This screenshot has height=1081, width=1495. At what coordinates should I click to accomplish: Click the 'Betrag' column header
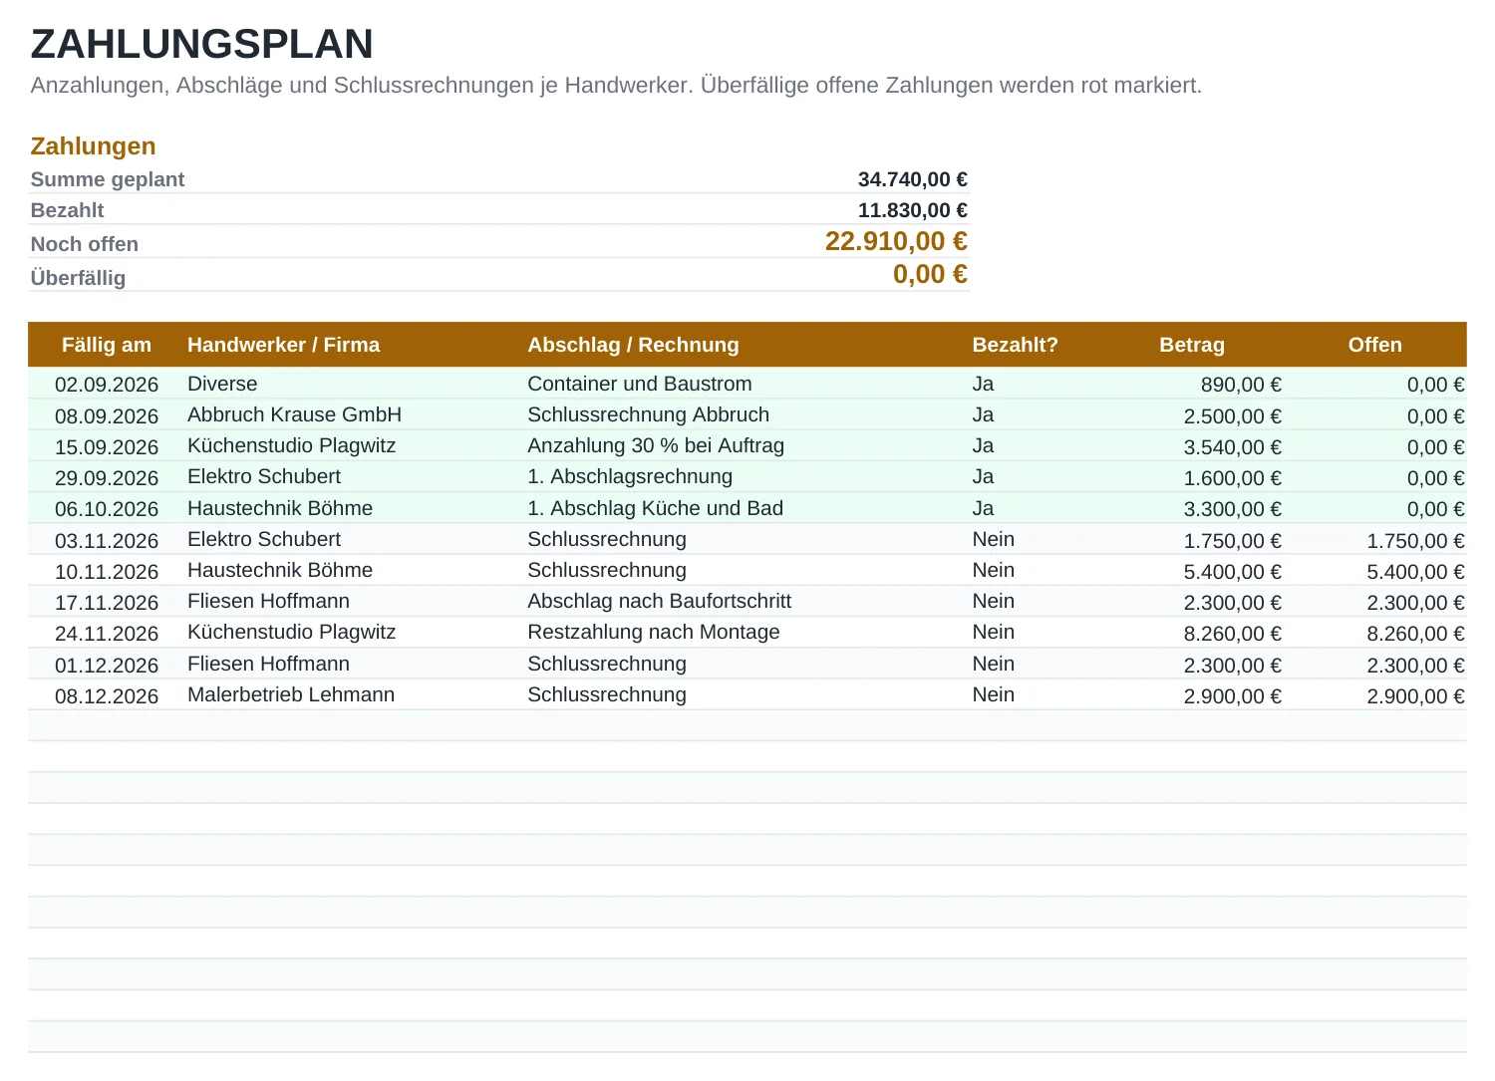click(x=1192, y=345)
